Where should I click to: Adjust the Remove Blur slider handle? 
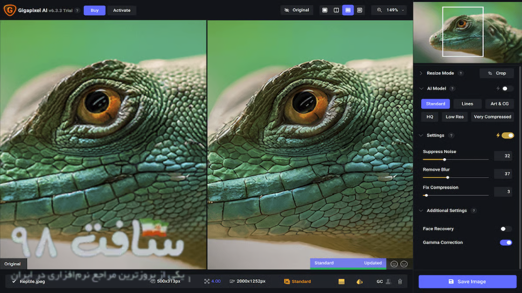448,178
